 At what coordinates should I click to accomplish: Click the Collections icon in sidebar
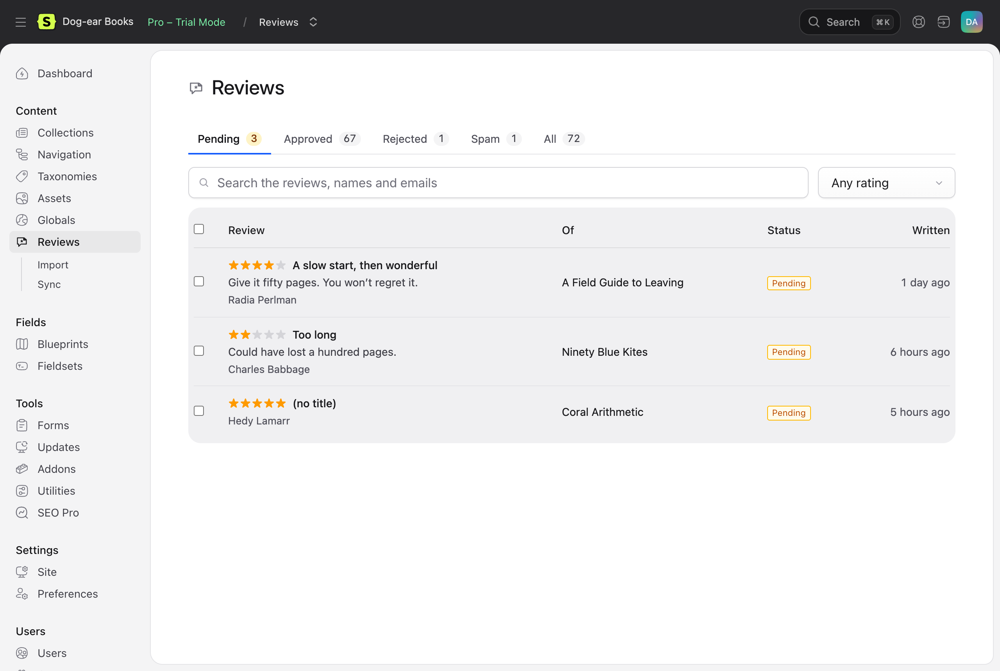pos(22,133)
